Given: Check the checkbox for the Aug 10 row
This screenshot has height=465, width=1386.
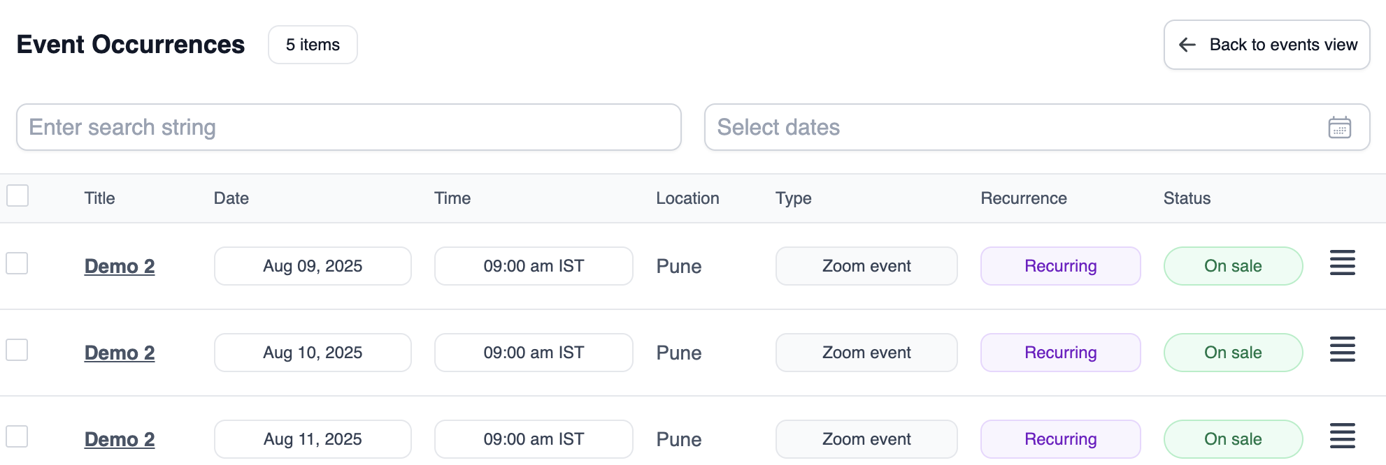Looking at the screenshot, I should click(17, 350).
